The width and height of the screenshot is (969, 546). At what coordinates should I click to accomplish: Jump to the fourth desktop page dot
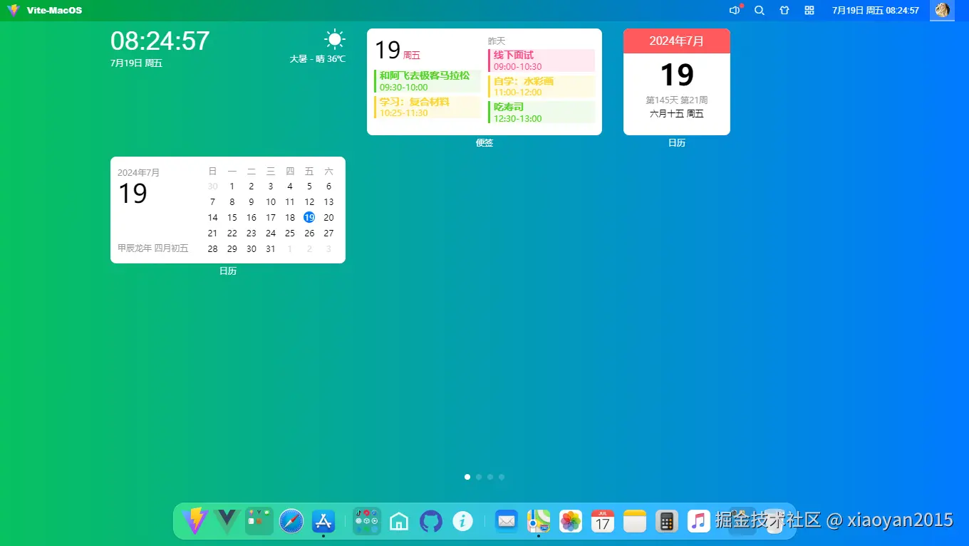point(502,477)
